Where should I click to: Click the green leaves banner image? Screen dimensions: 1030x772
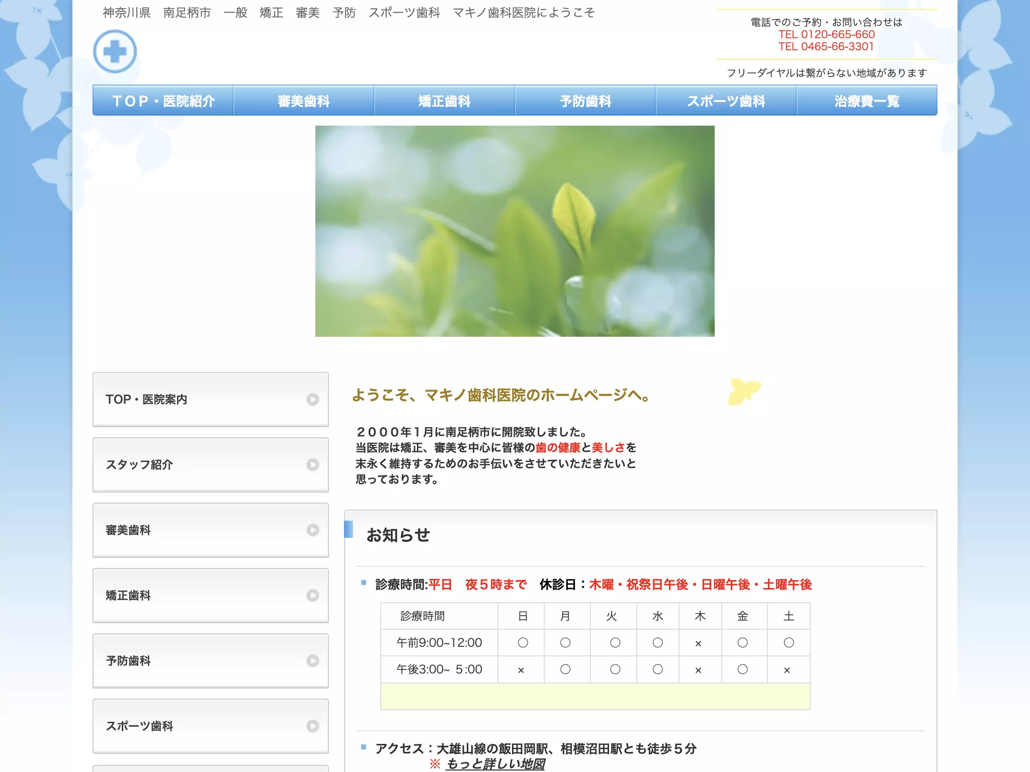coord(514,231)
